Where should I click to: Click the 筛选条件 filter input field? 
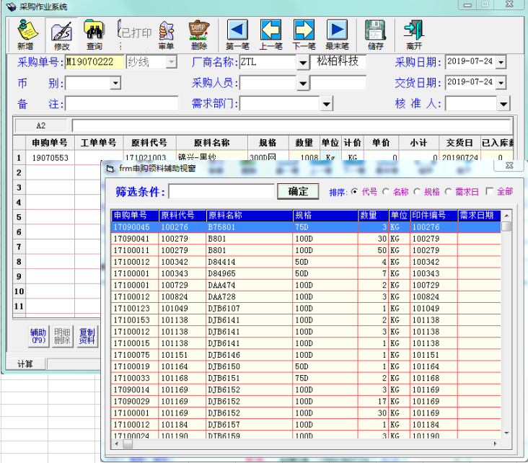(x=221, y=192)
